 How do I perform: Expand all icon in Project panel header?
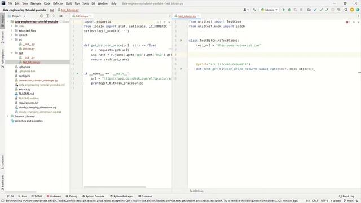47,16
